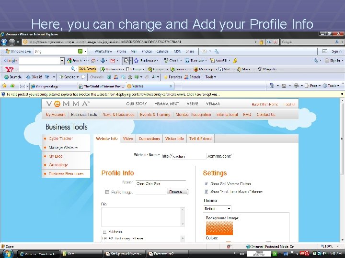Click the Print icon in IE command bar
Viewport: 345px width, 258px height.
pyautogui.click(x=296, y=86)
